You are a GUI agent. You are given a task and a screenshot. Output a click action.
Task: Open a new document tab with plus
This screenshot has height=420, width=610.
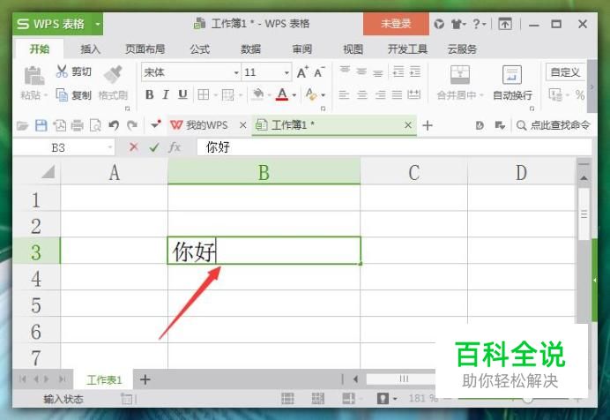(x=428, y=125)
